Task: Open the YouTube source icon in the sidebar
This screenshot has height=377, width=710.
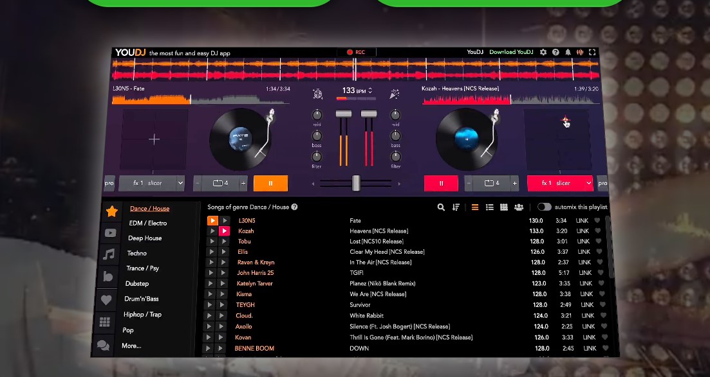Action: tap(111, 232)
